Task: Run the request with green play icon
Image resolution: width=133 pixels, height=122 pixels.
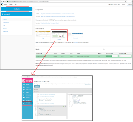Action: click(64, 106)
